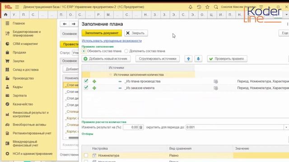Screen dimensions: 289x162
Task: Click Заполнить документ button
Action: point(102,33)
